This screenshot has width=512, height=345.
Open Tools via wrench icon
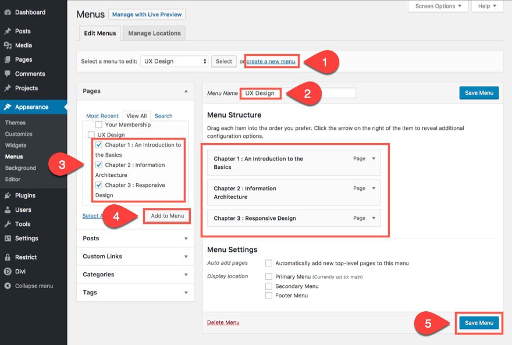click(x=8, y=224)
